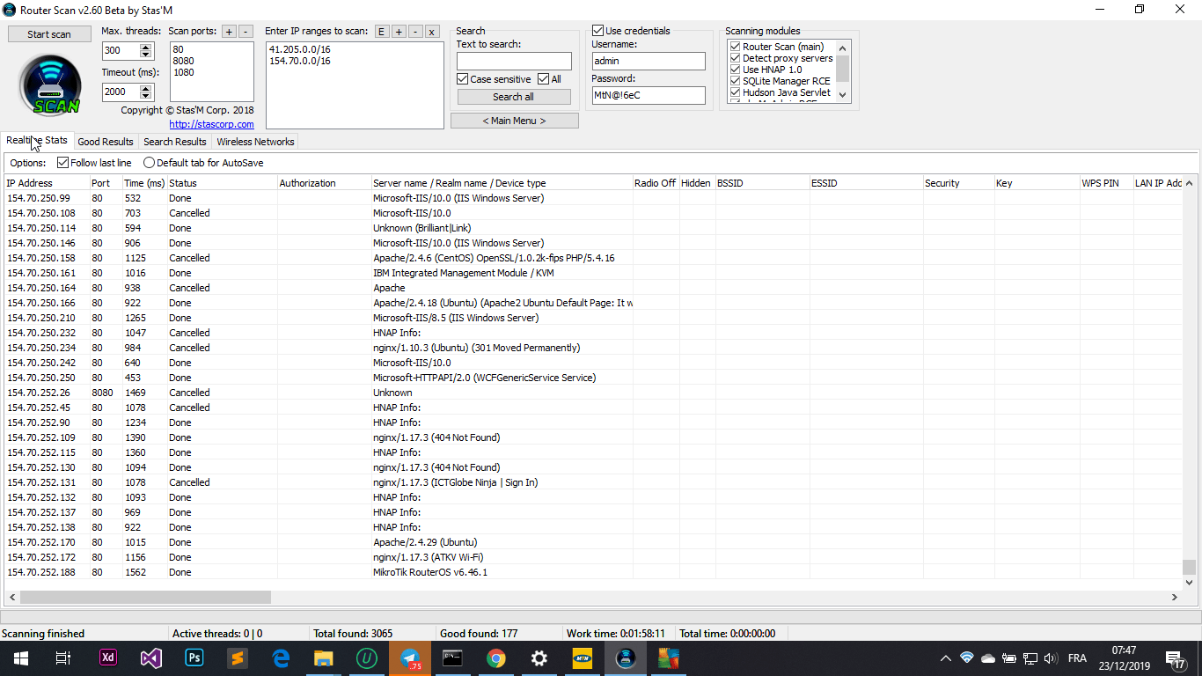Toggle Use credentials checkbox

(x=597, y=31)
